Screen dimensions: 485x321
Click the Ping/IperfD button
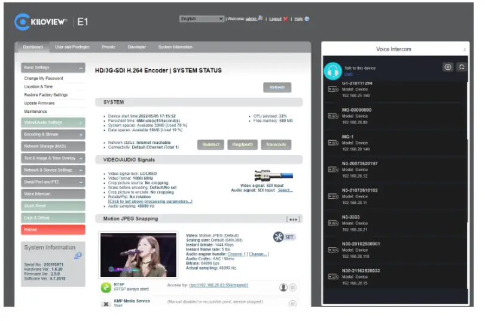pyautogui.click(x=243, y=144)
